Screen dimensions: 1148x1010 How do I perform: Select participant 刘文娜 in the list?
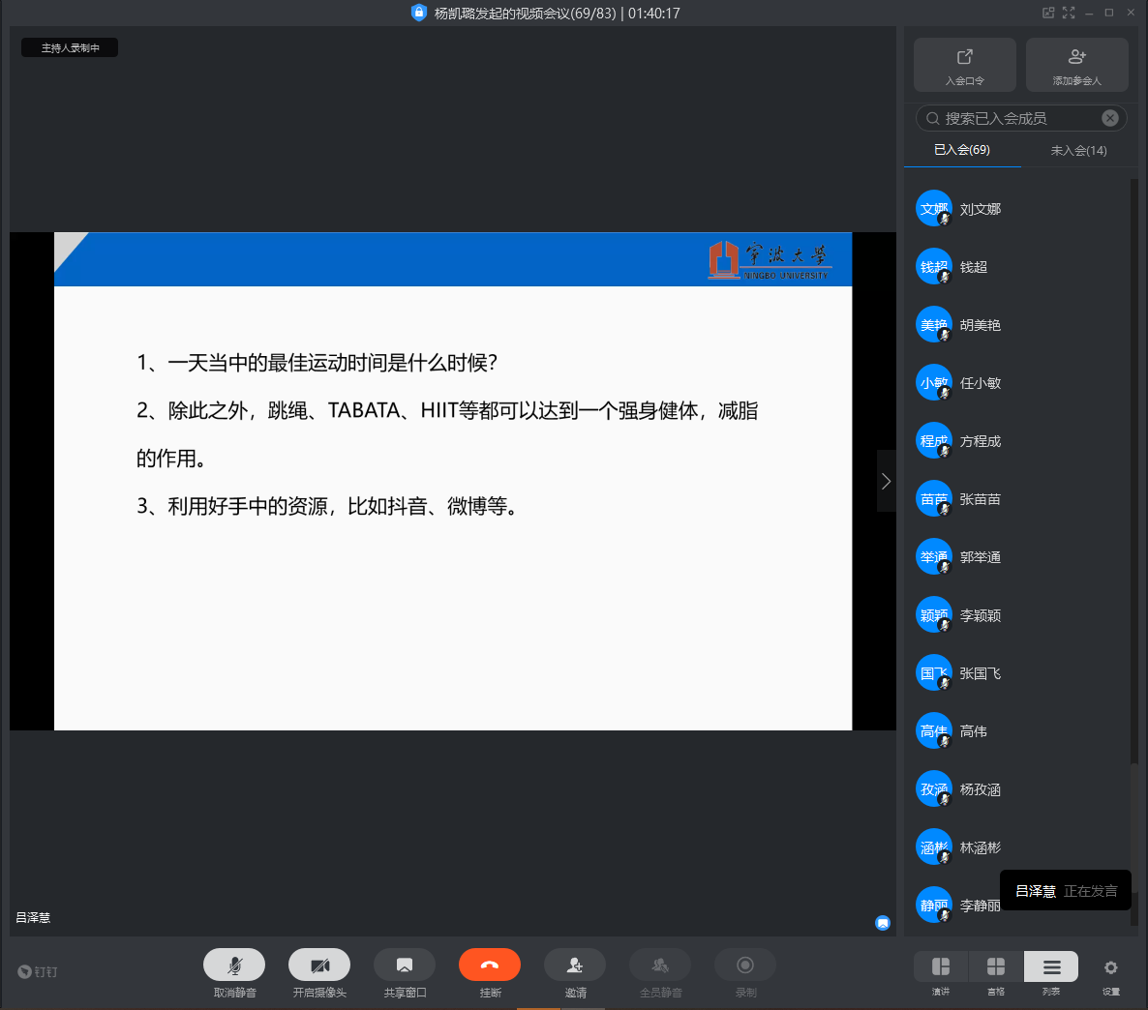click(x=980, y=209)
